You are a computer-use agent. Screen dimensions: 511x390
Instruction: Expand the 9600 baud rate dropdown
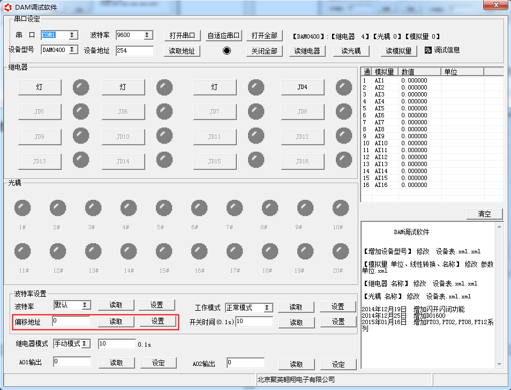tap(148, 35)
